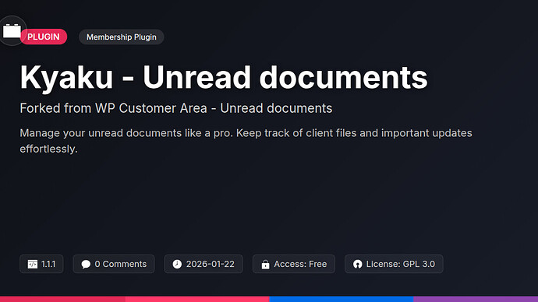Select the red PLUGIN badge
Viewport: 538px width, 302px height.
[x=44, y=37]
